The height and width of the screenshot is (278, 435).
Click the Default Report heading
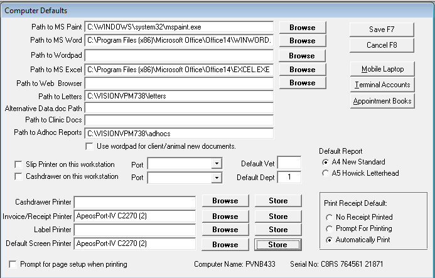pyautogui.click(x=341, y=151)
